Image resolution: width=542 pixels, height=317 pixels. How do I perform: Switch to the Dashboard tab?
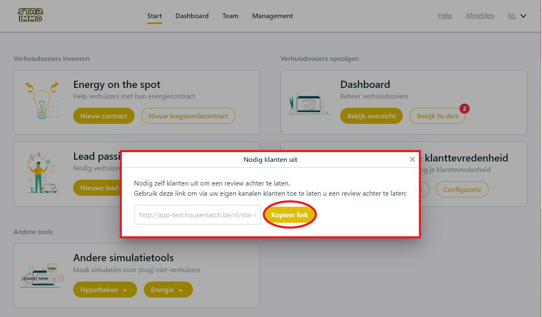tap(192, 16)
